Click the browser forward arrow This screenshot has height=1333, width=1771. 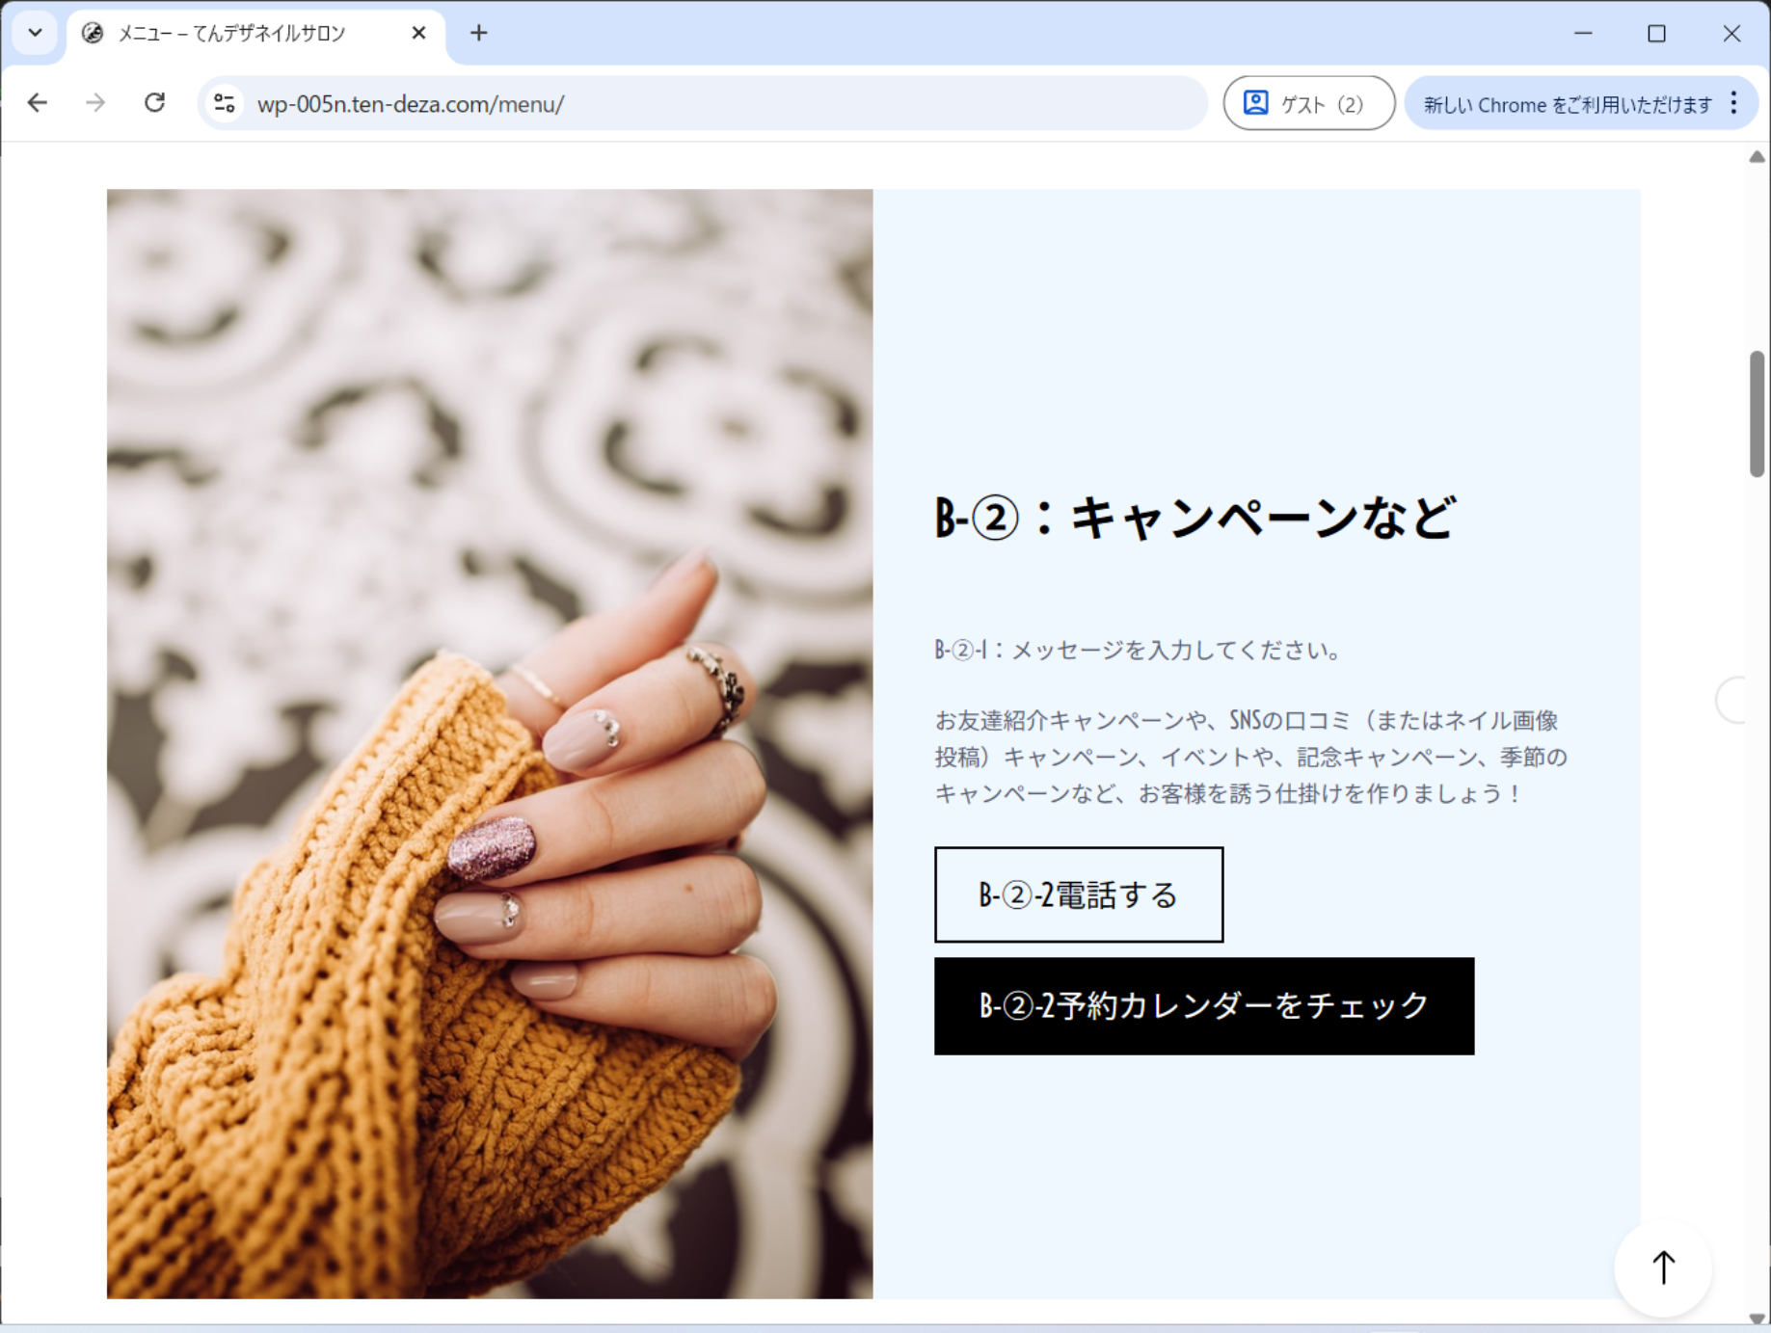(95, 103)
